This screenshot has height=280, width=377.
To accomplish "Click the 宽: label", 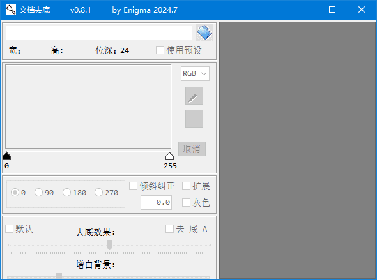I will tap(15, 50).
